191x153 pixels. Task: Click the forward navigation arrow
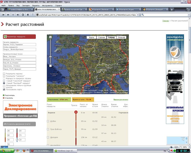tap(13, 15)
